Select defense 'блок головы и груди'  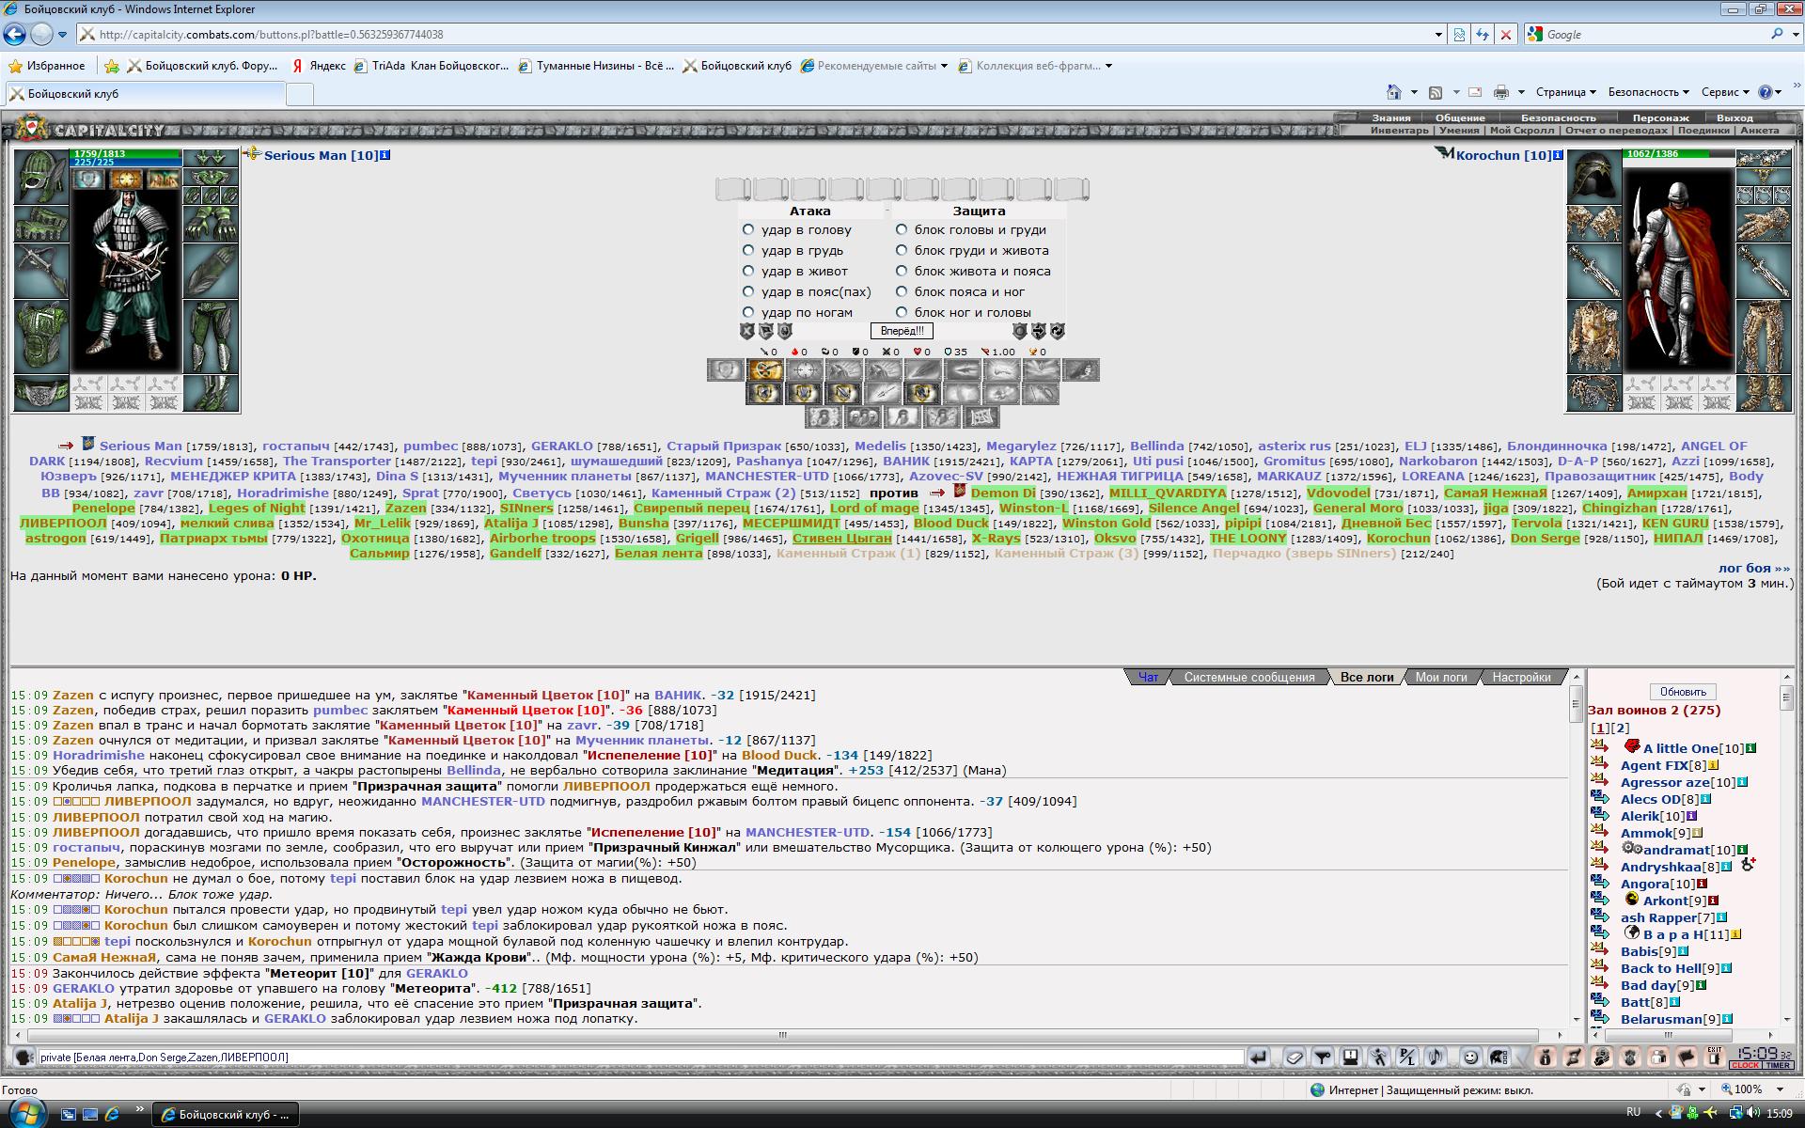pyautogui.click(x=902, y=229)
